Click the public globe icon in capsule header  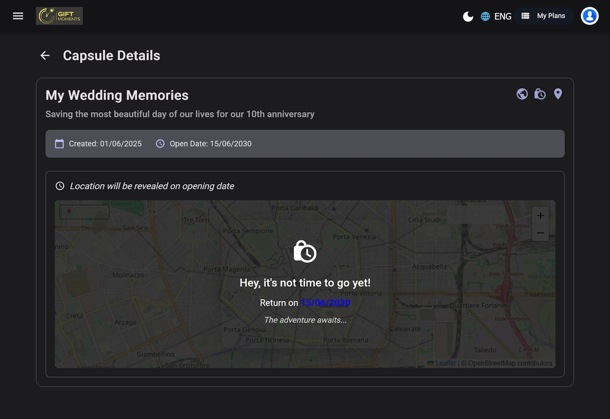click(x=522, y=94)
